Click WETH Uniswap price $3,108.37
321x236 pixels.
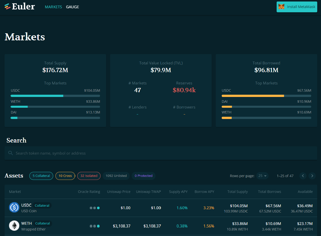(122, 226)
